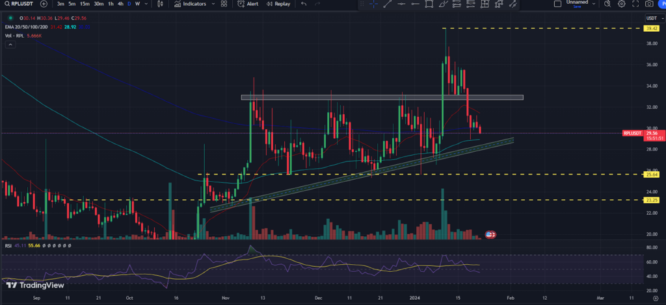Select the Fib retracement tool
The image size is (666, 305).
[x=457, y=4]
